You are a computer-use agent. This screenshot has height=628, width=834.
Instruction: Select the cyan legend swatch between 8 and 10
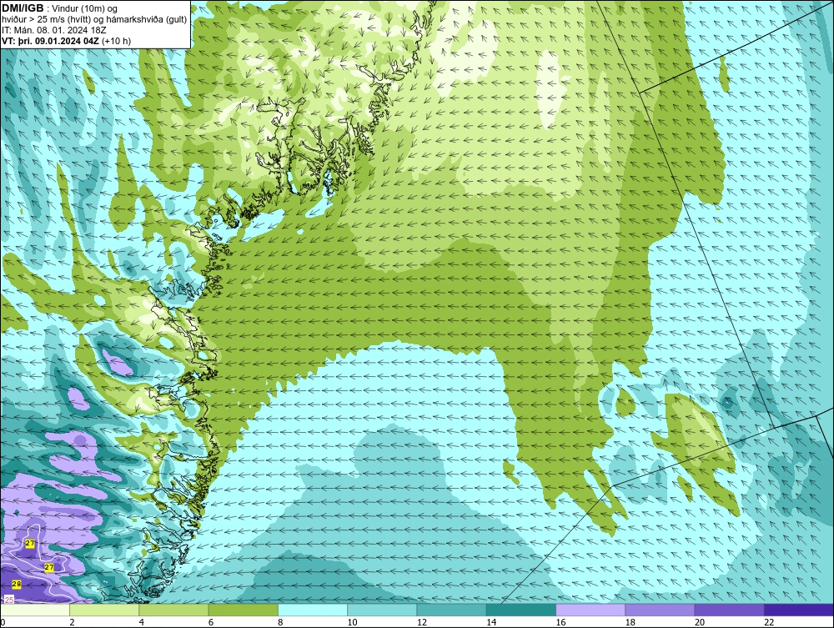point(313,610)
